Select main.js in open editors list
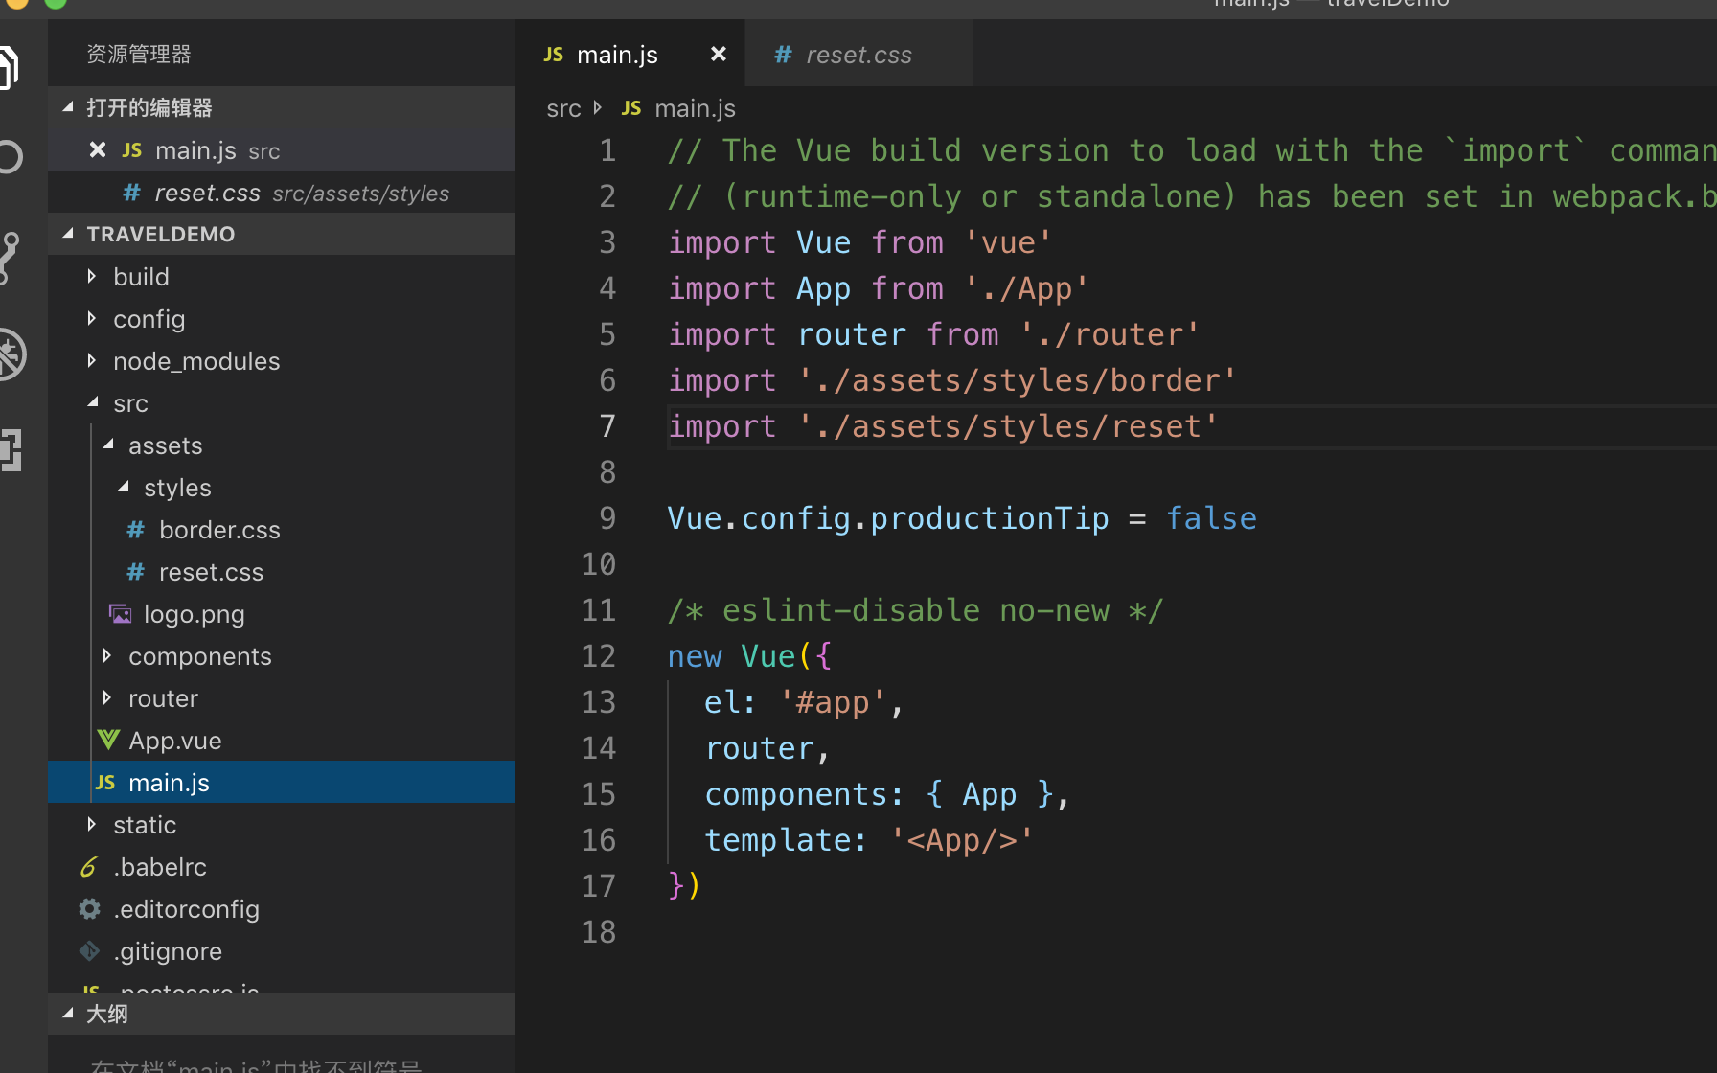Screen dimensions: 1717x1073 coord(282,150)
